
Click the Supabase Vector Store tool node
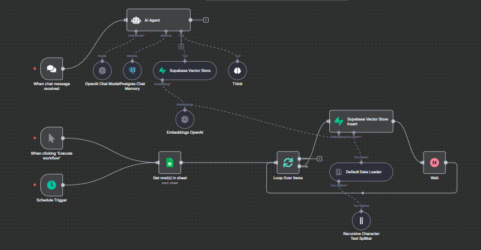pos(185,71)
